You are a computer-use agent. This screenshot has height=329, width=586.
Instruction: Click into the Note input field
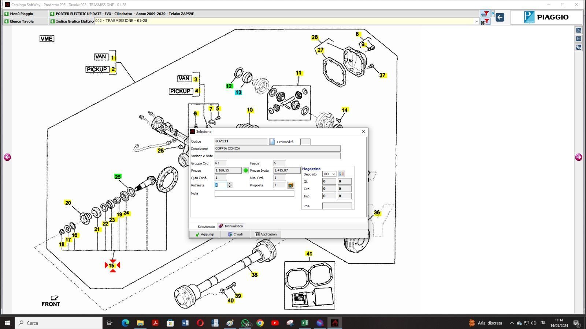tap(254, 193)
